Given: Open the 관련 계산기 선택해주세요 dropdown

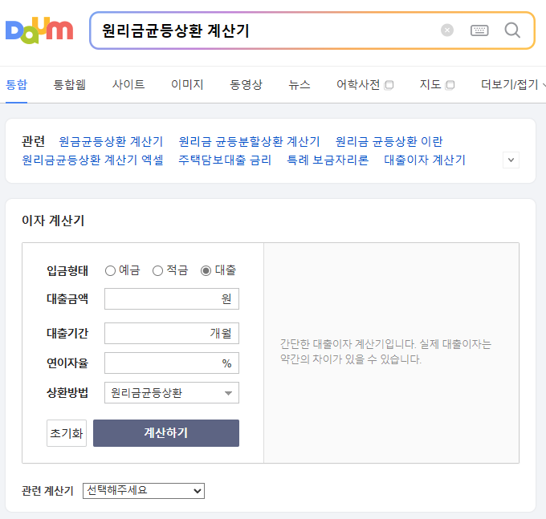Looking at the screenshot, I should tap(144, 491).
